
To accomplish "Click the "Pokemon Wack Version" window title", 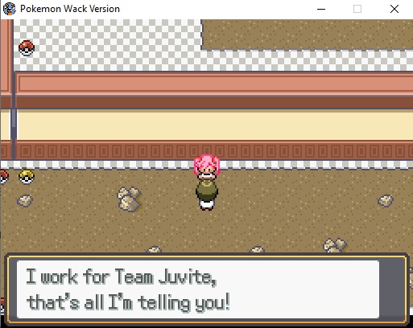I will (x=70, y=9).
